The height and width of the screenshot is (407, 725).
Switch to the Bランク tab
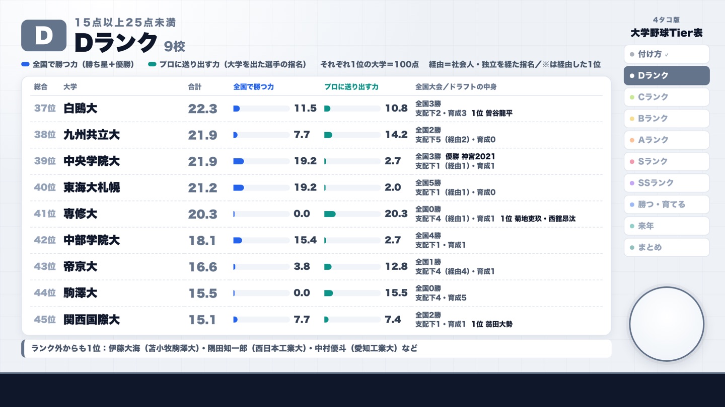pos(667,119)
